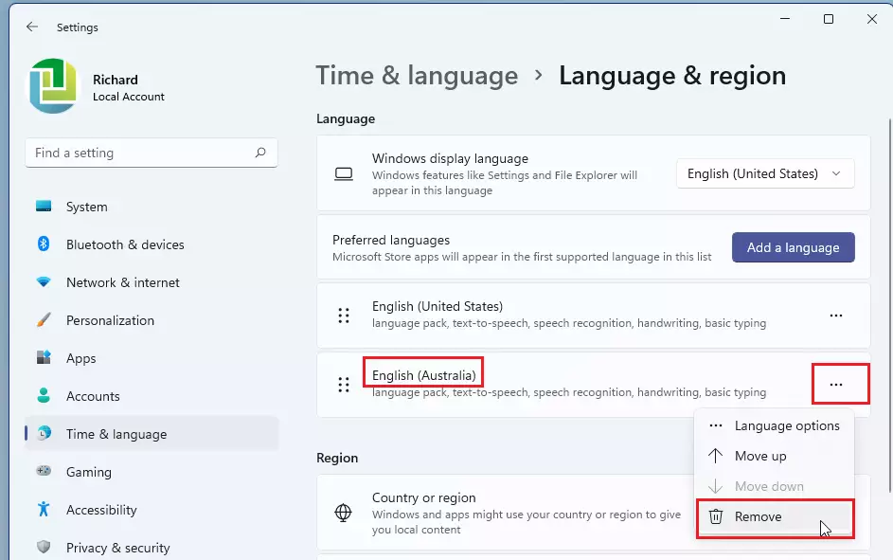Click the Personalization paintbrush icon
The height and width of the screenshot is (560, 893).
[x=44, y=319]
